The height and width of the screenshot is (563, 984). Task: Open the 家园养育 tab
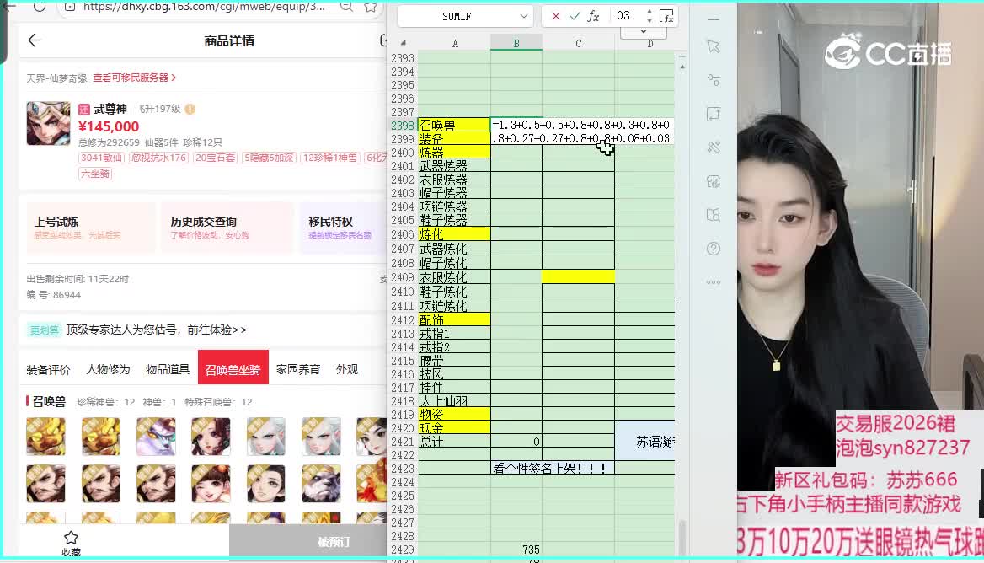point(298,369)
